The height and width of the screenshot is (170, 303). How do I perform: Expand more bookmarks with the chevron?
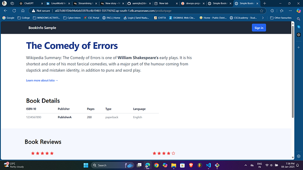(x=263, y=18)
